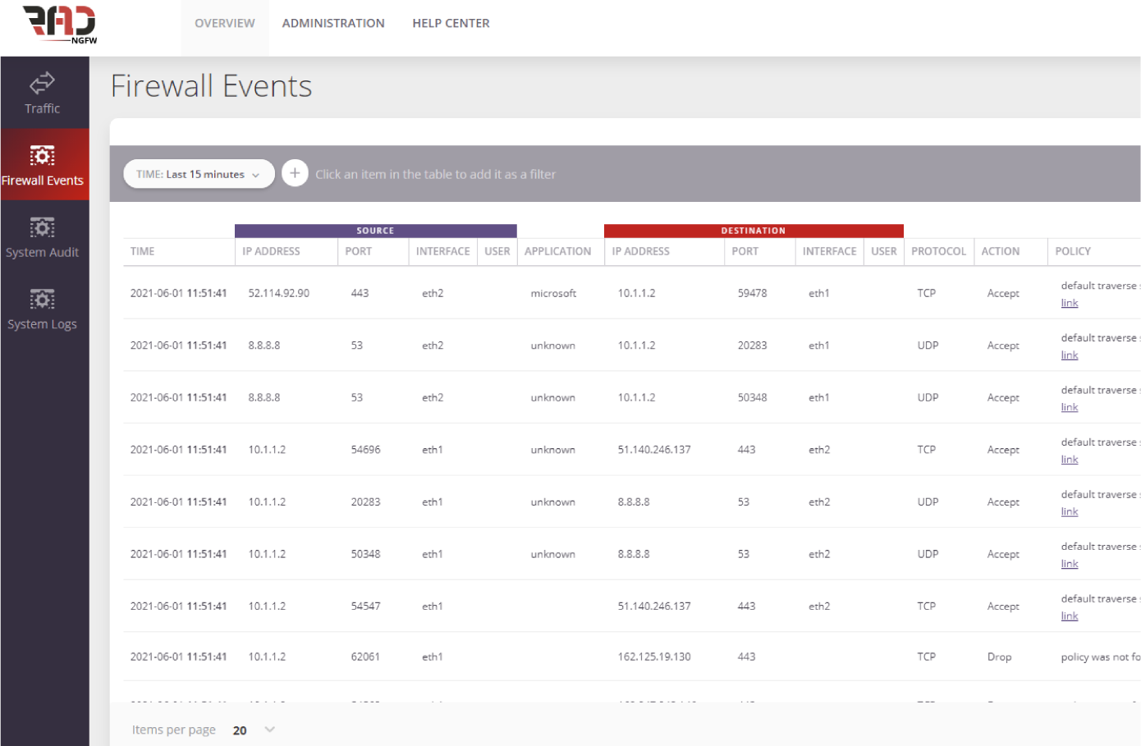Open the Help Center tab

[451, 23]
